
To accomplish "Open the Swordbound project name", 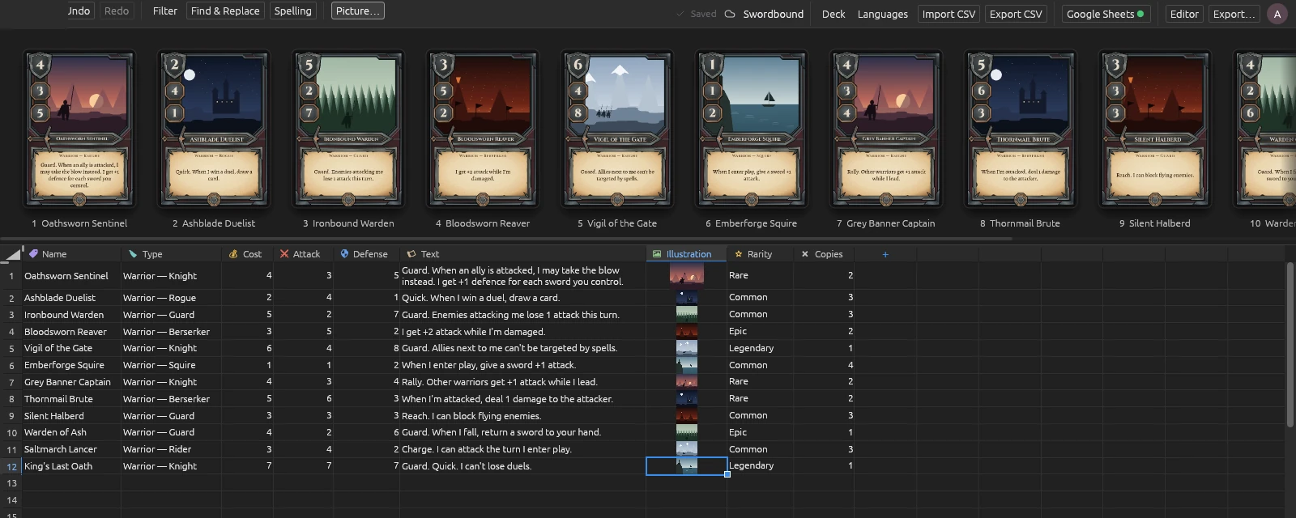I will 774,14.
